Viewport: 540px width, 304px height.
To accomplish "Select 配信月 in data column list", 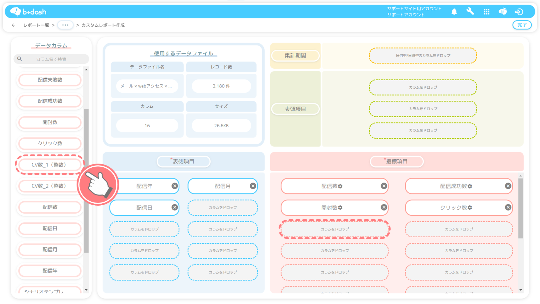I will [x=50, y=249].
